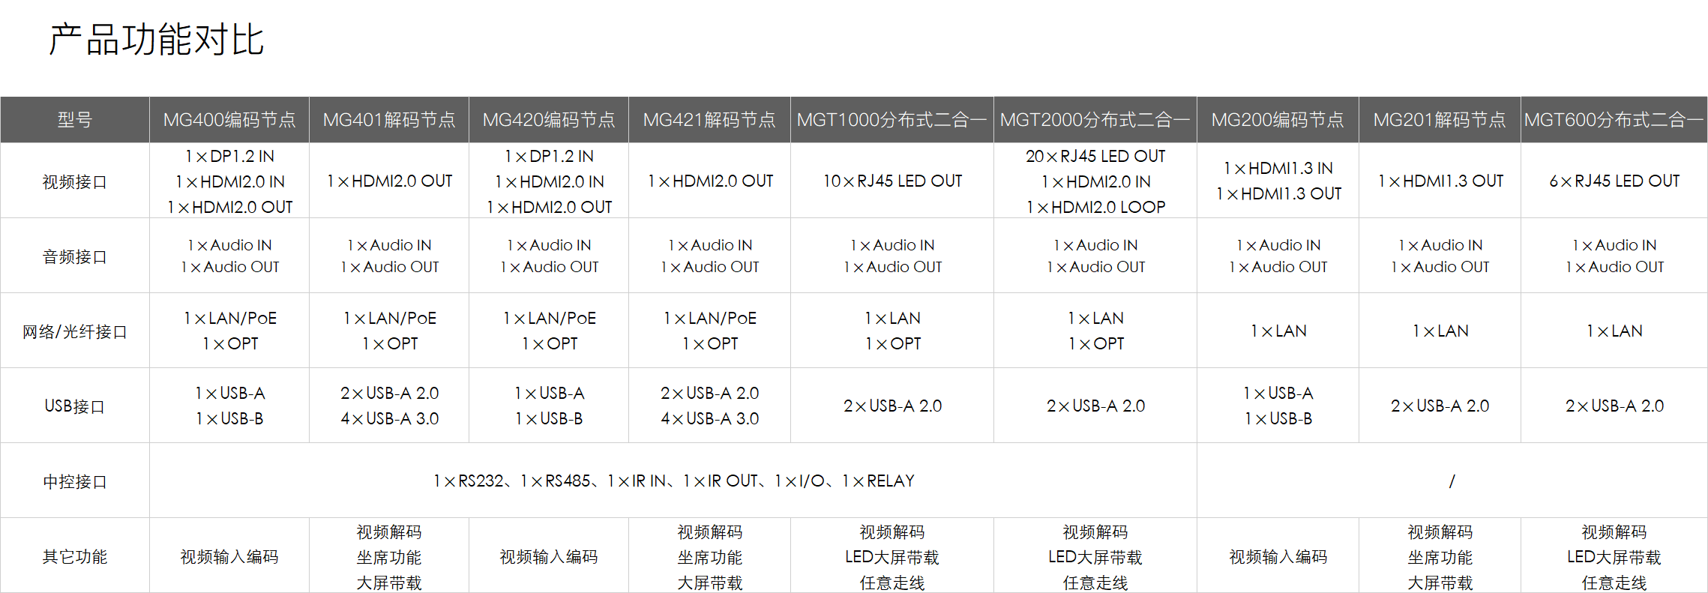Click the MGT600 1×LAN cell
This screenshot has width=1708, height=593.
click(x=1614, y=331)
